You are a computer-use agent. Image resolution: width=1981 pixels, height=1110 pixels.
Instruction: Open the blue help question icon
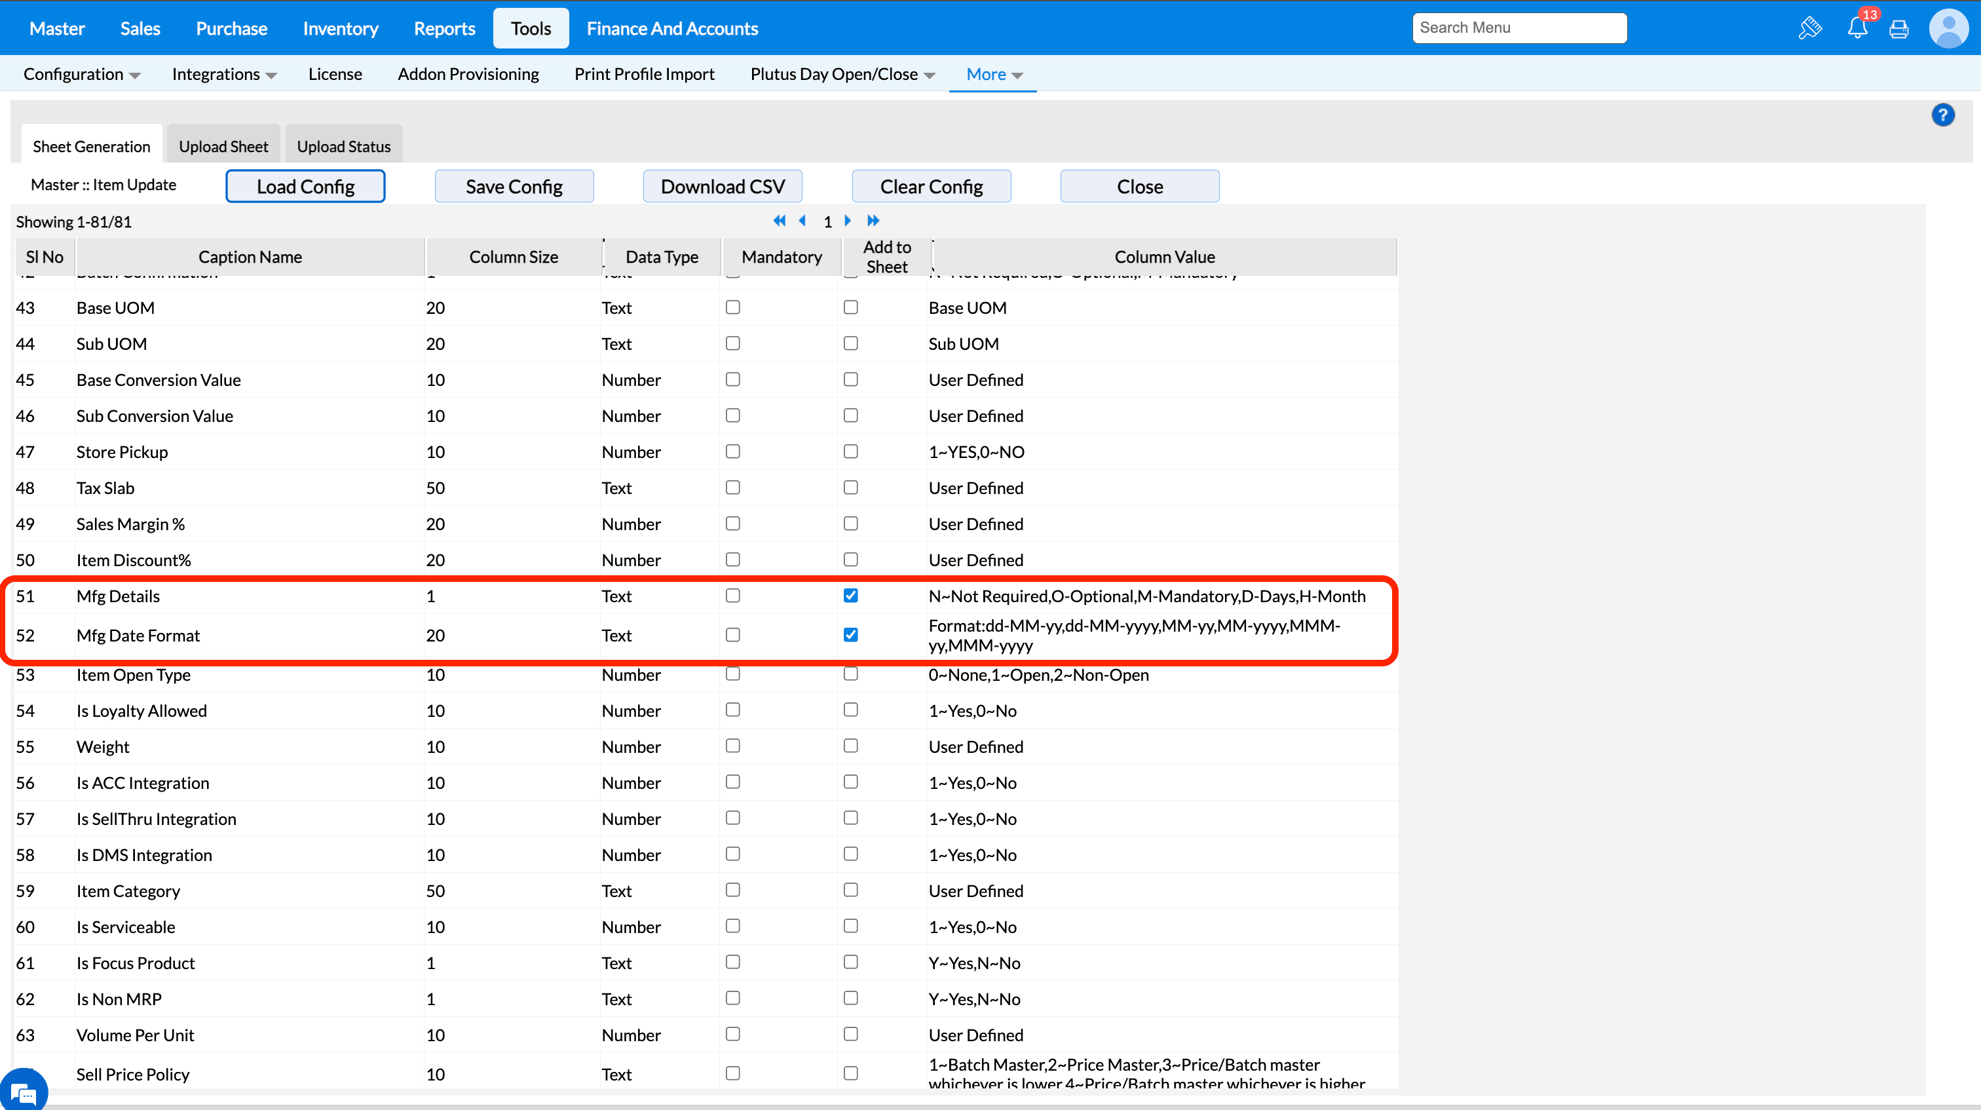tap(1942, 115)
